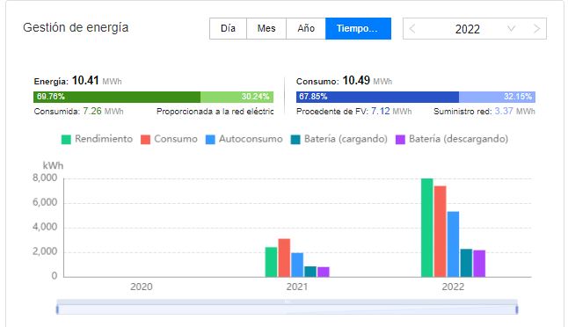Toggle Consumo series in legend

169,139
